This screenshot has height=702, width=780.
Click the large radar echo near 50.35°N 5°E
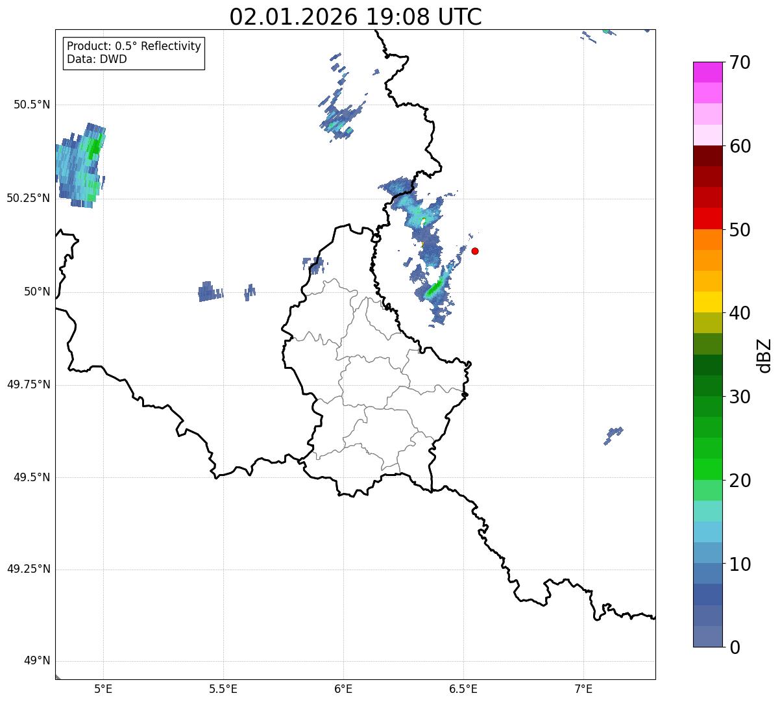(x=80, y=166)
